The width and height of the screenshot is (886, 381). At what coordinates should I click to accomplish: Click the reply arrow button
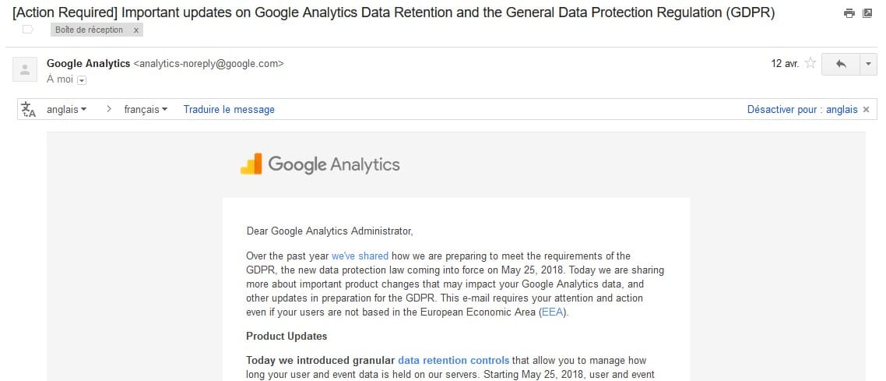(841, 65)
